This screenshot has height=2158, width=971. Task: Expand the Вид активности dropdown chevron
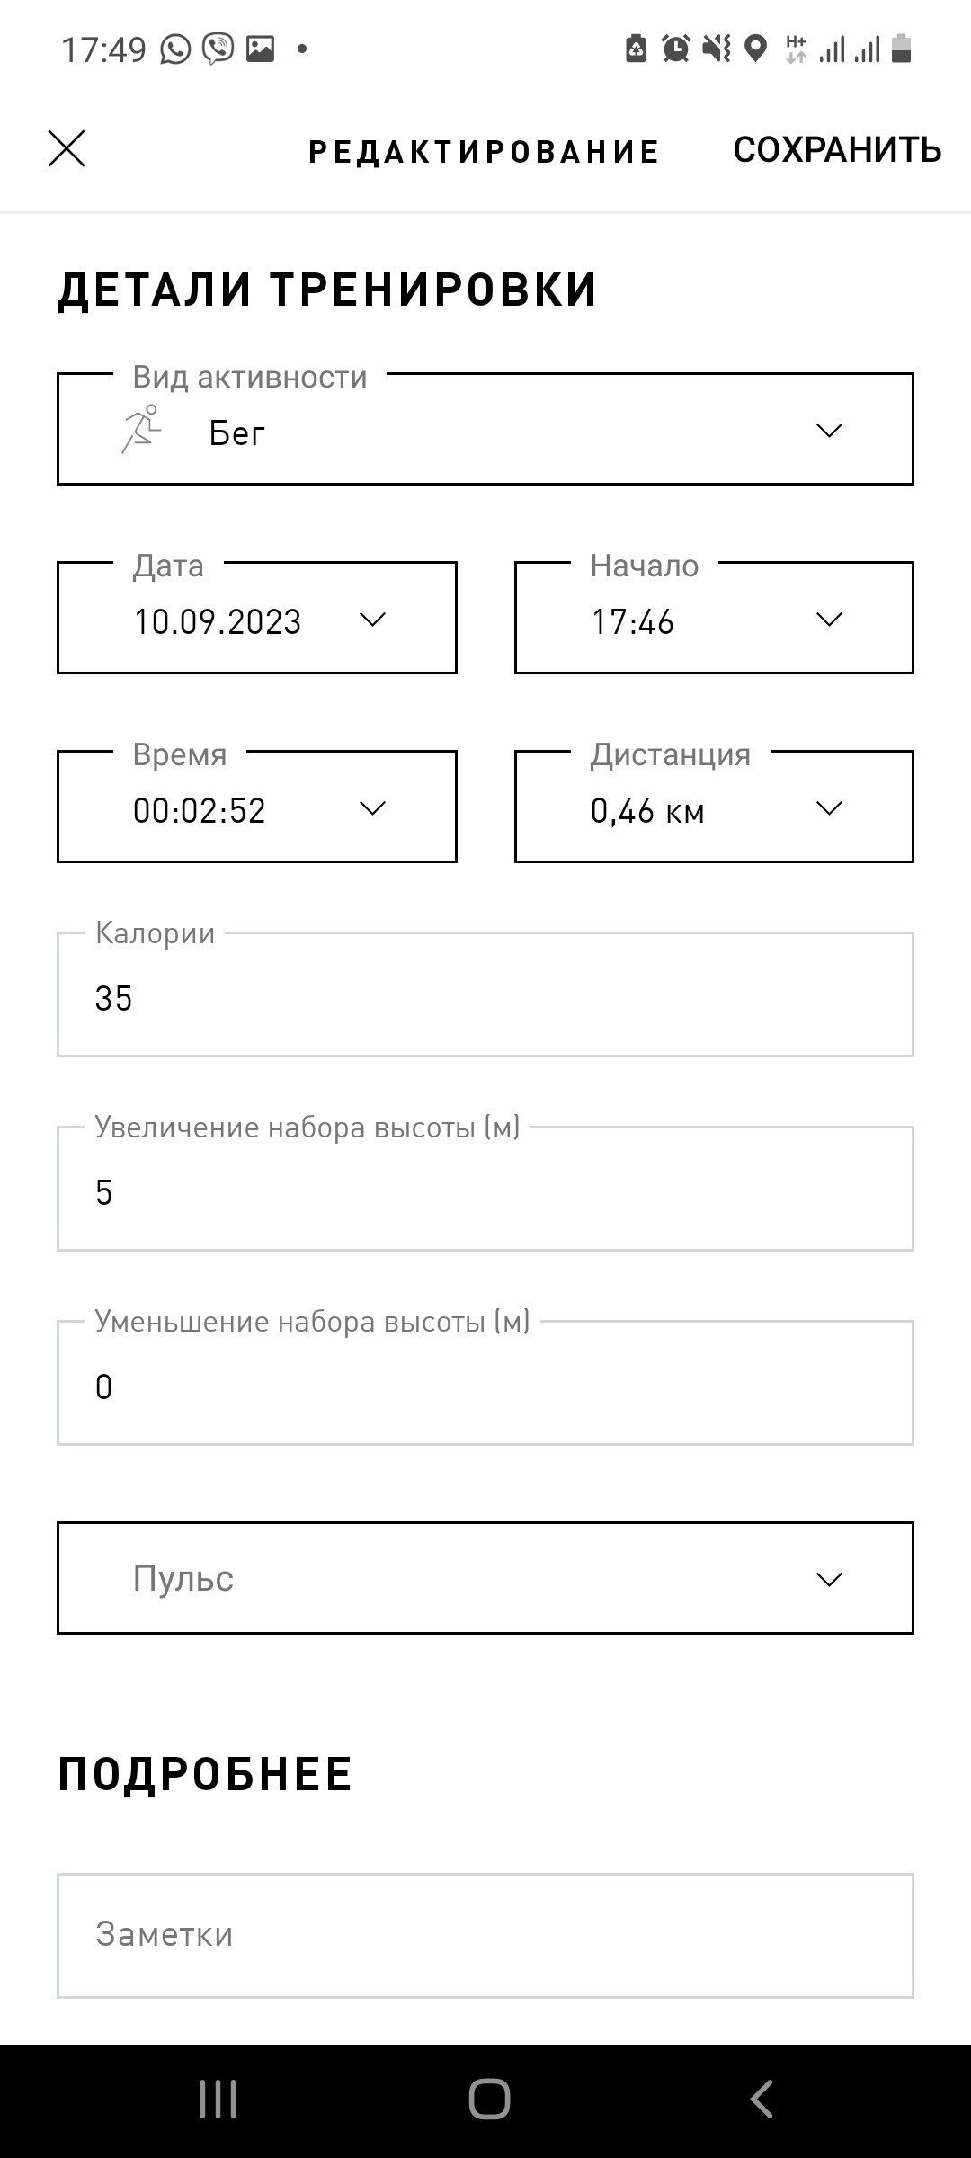[829, 430]
